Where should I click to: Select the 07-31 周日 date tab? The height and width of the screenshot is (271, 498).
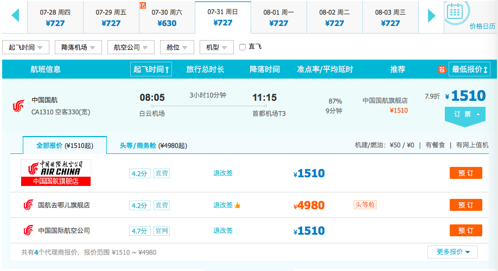(x=223, y=17)
